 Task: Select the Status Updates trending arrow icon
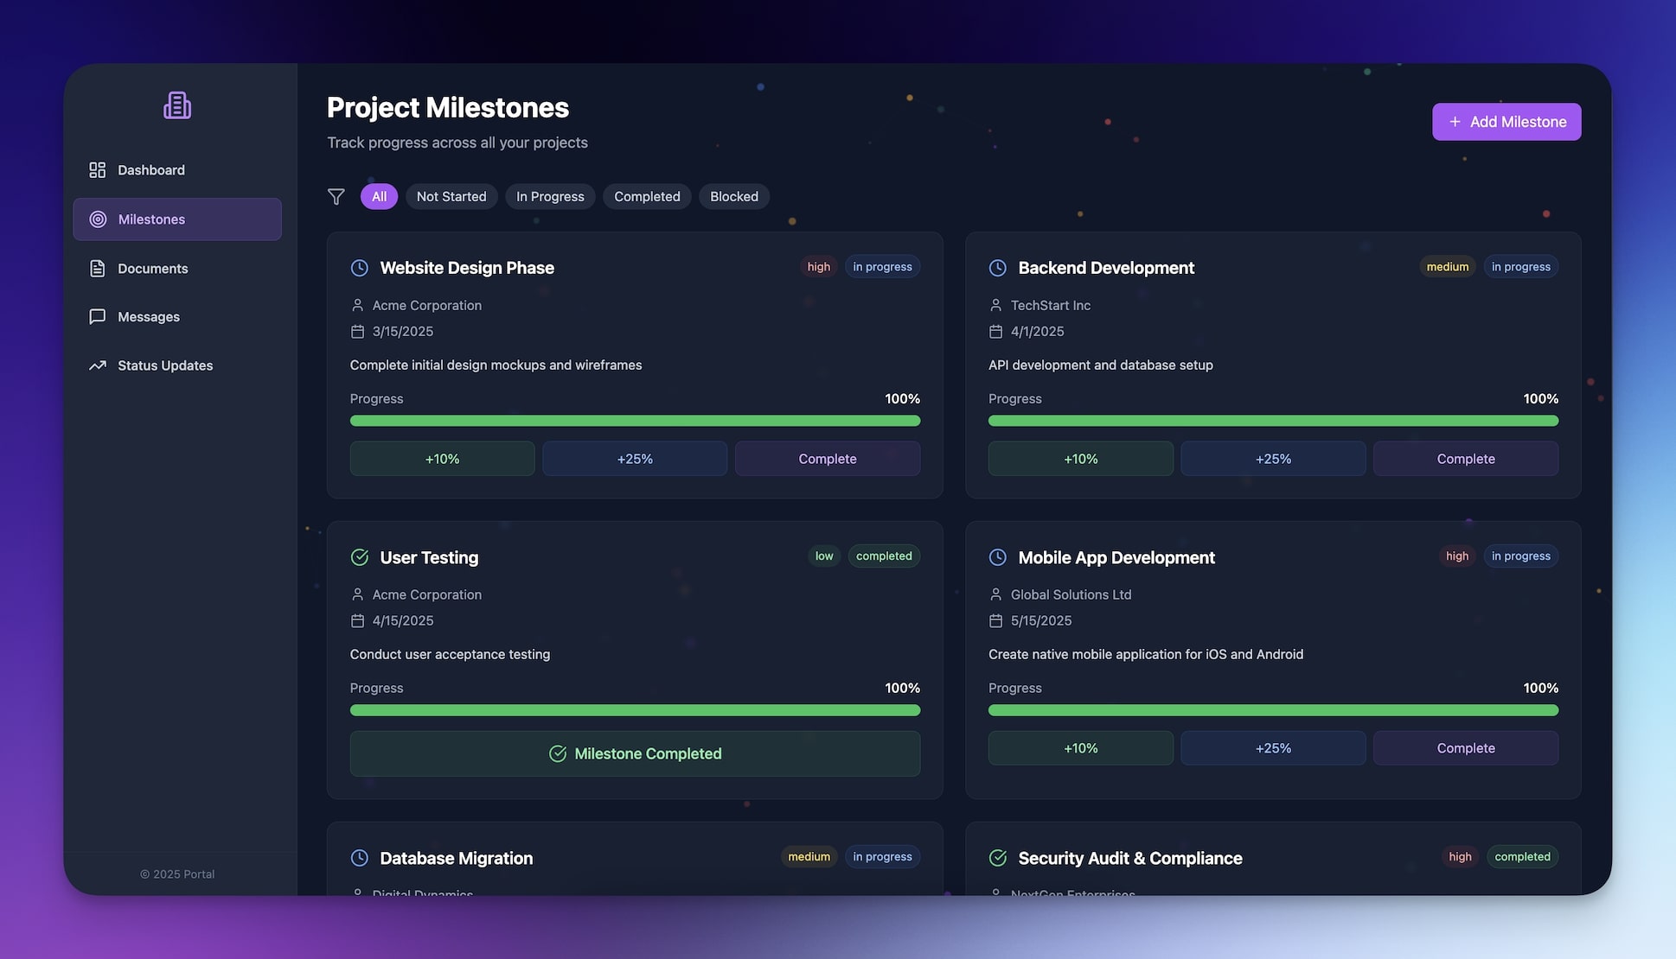tap(96, 365)
